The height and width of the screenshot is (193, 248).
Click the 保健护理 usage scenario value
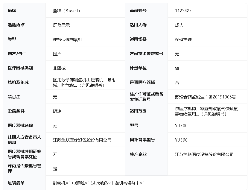coord(183,39)
